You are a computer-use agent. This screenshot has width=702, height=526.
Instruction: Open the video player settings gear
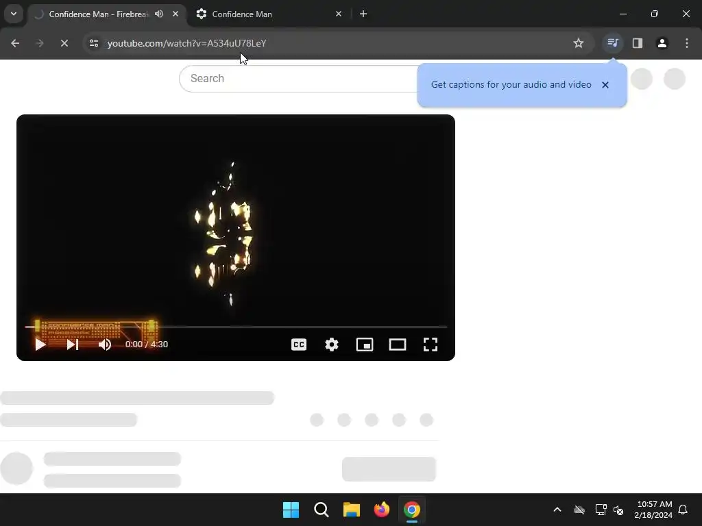tap(332, 345)
